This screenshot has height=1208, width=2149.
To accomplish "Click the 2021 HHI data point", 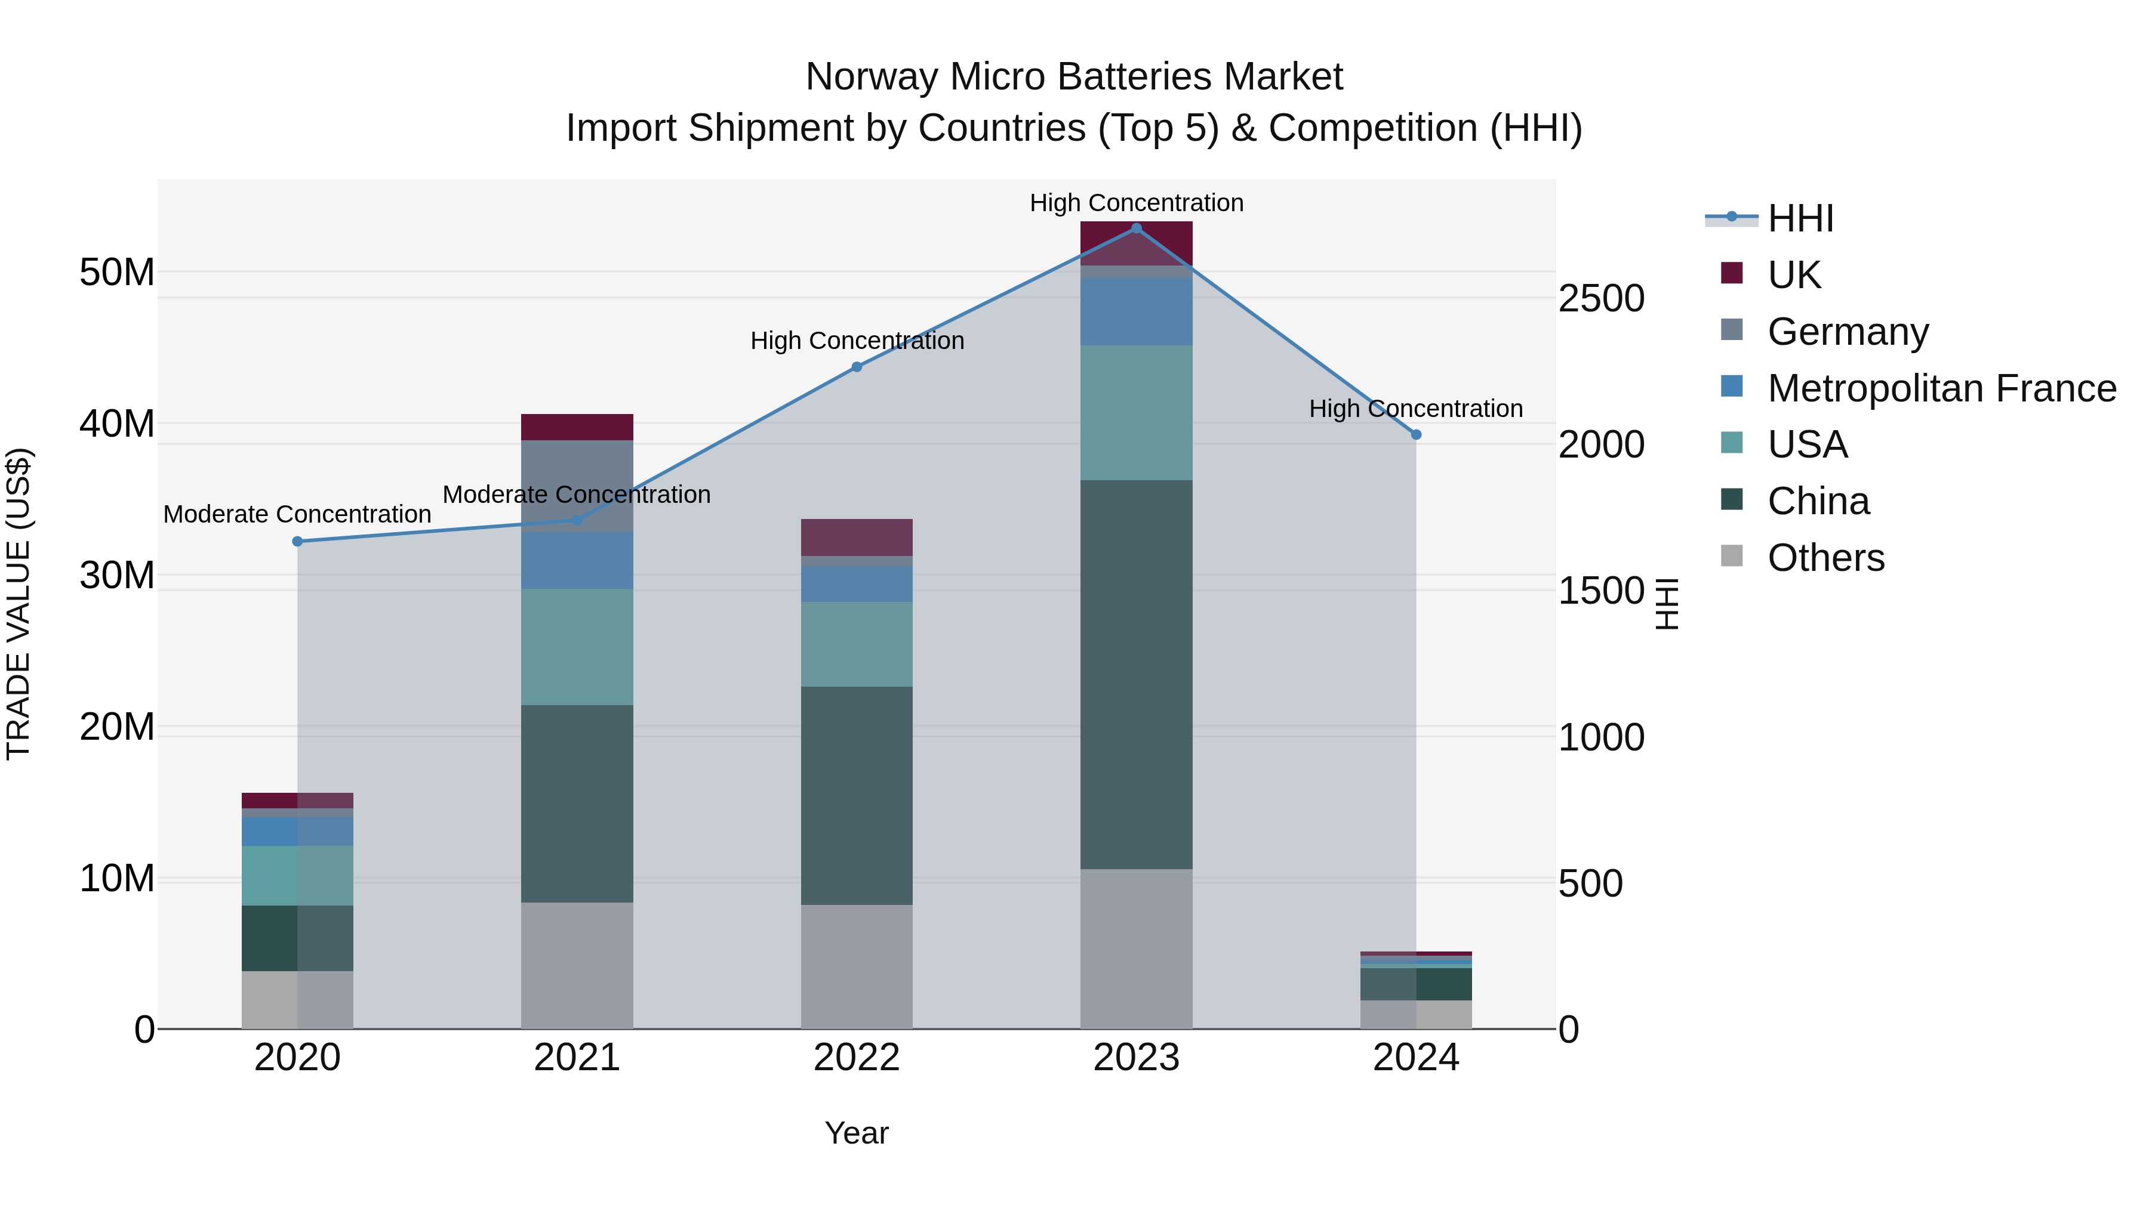I will [x=577, y=520].
